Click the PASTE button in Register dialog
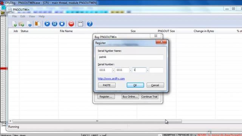This screenshot has height=136, width=242. (x=107, y=85)
